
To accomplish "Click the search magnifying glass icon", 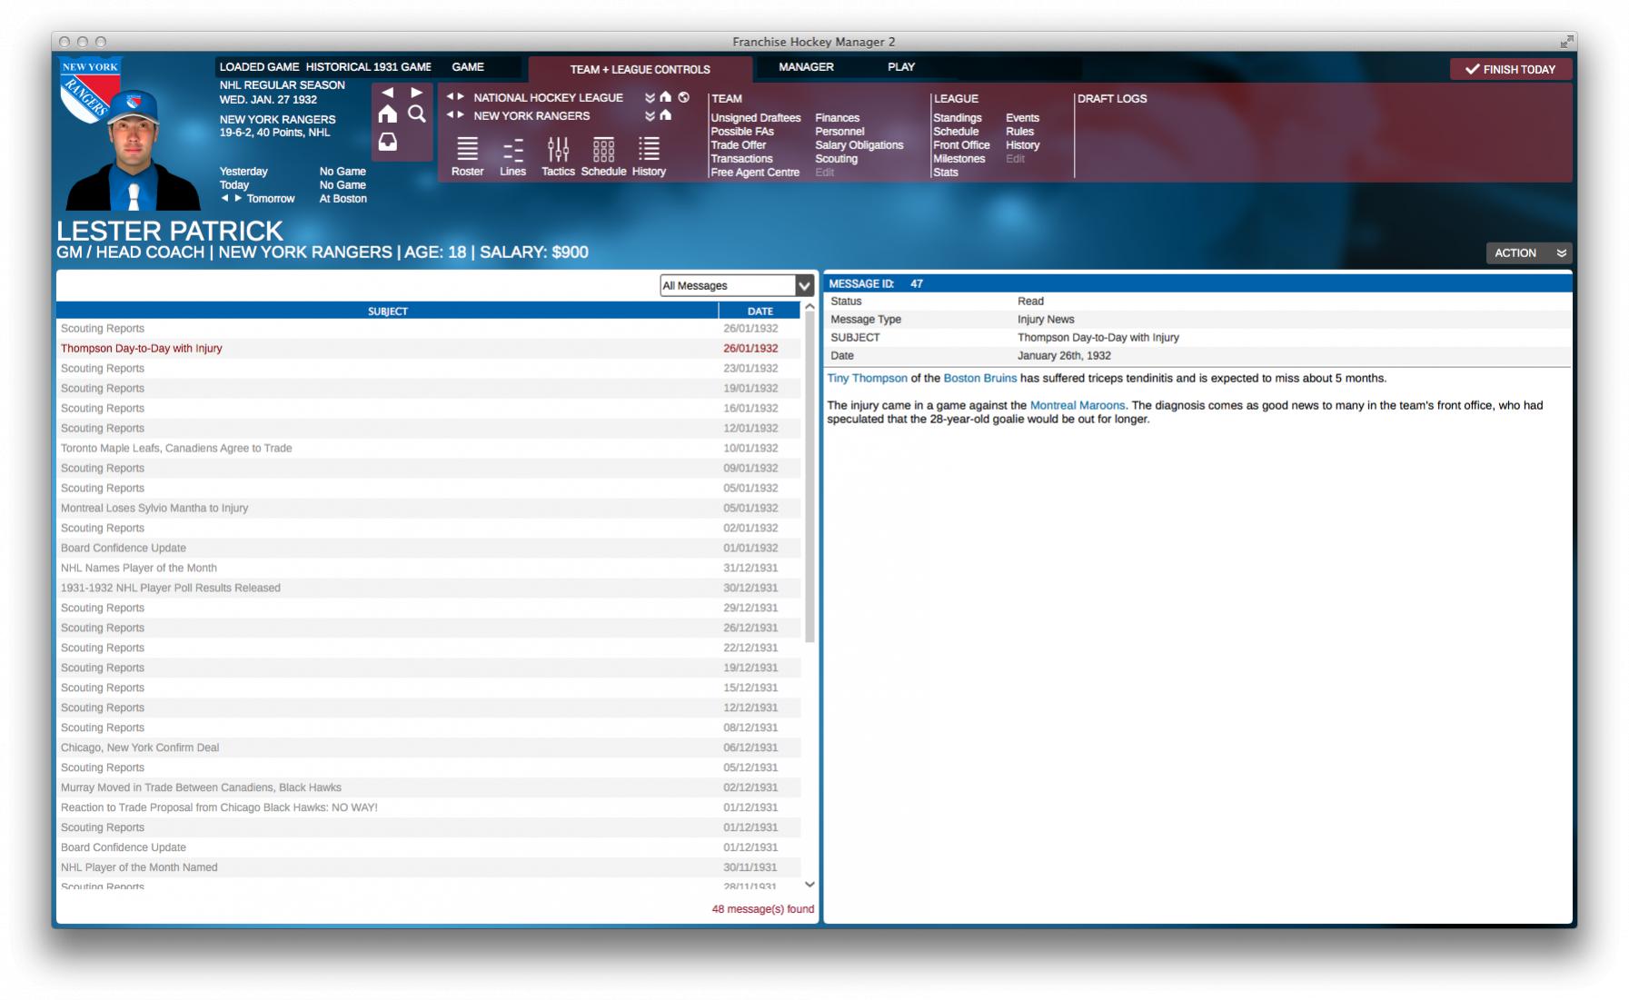I will coord(417,114).
